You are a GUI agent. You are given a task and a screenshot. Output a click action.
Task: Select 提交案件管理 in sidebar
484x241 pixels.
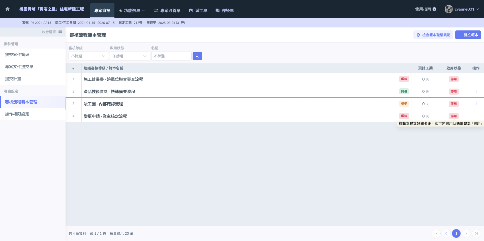(x=33, y=55)
